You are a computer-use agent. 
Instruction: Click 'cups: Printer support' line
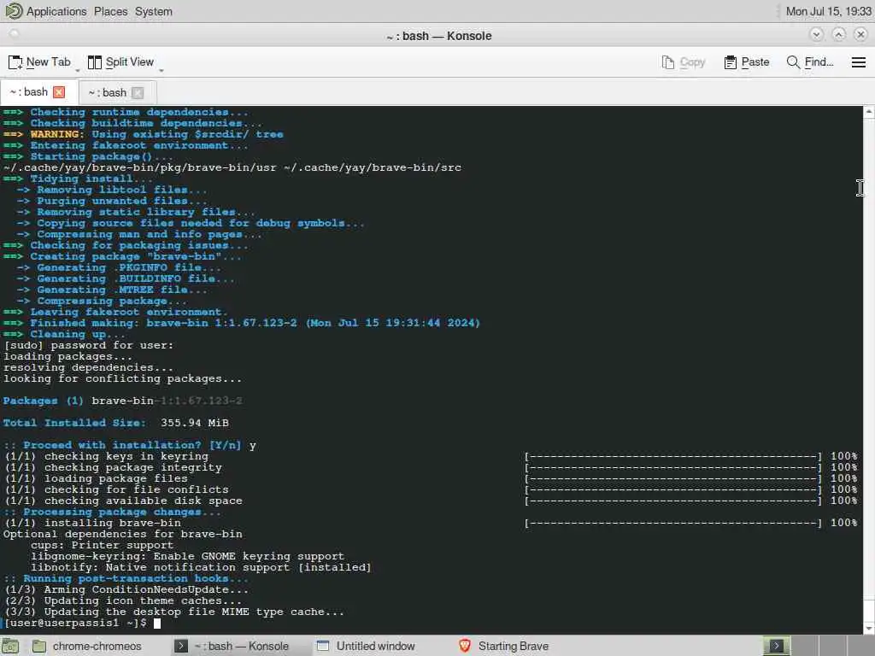pyautogui.click(x=103, y=545)
